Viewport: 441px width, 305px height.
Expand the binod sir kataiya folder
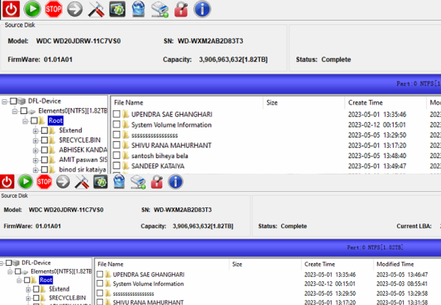point(36,170)
